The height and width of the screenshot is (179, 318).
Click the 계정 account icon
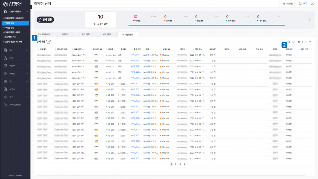pyautogui.click(x=5, y=58)
